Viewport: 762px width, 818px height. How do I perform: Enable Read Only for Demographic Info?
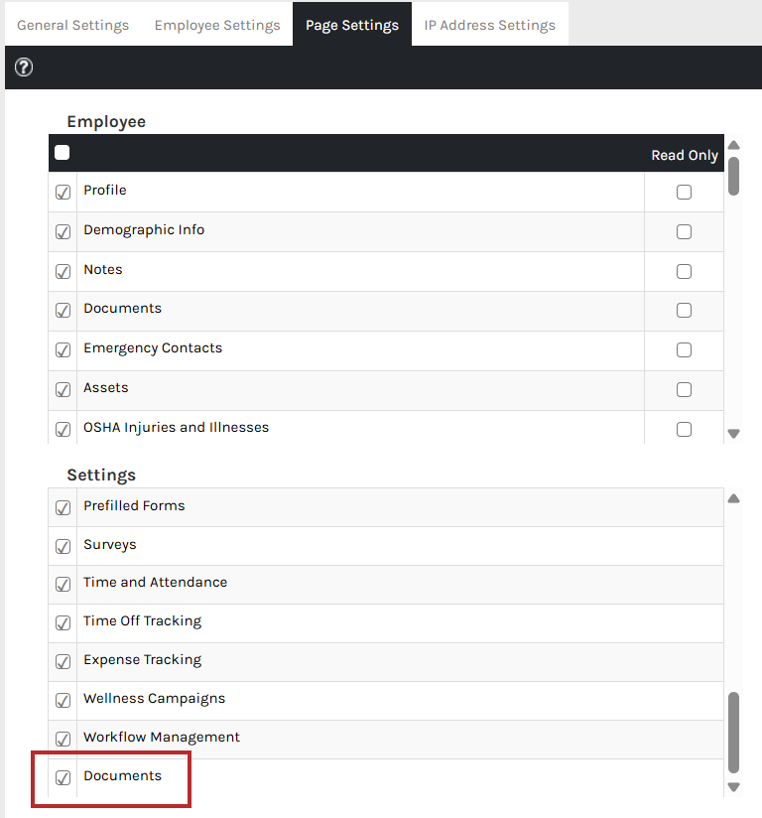684,231
